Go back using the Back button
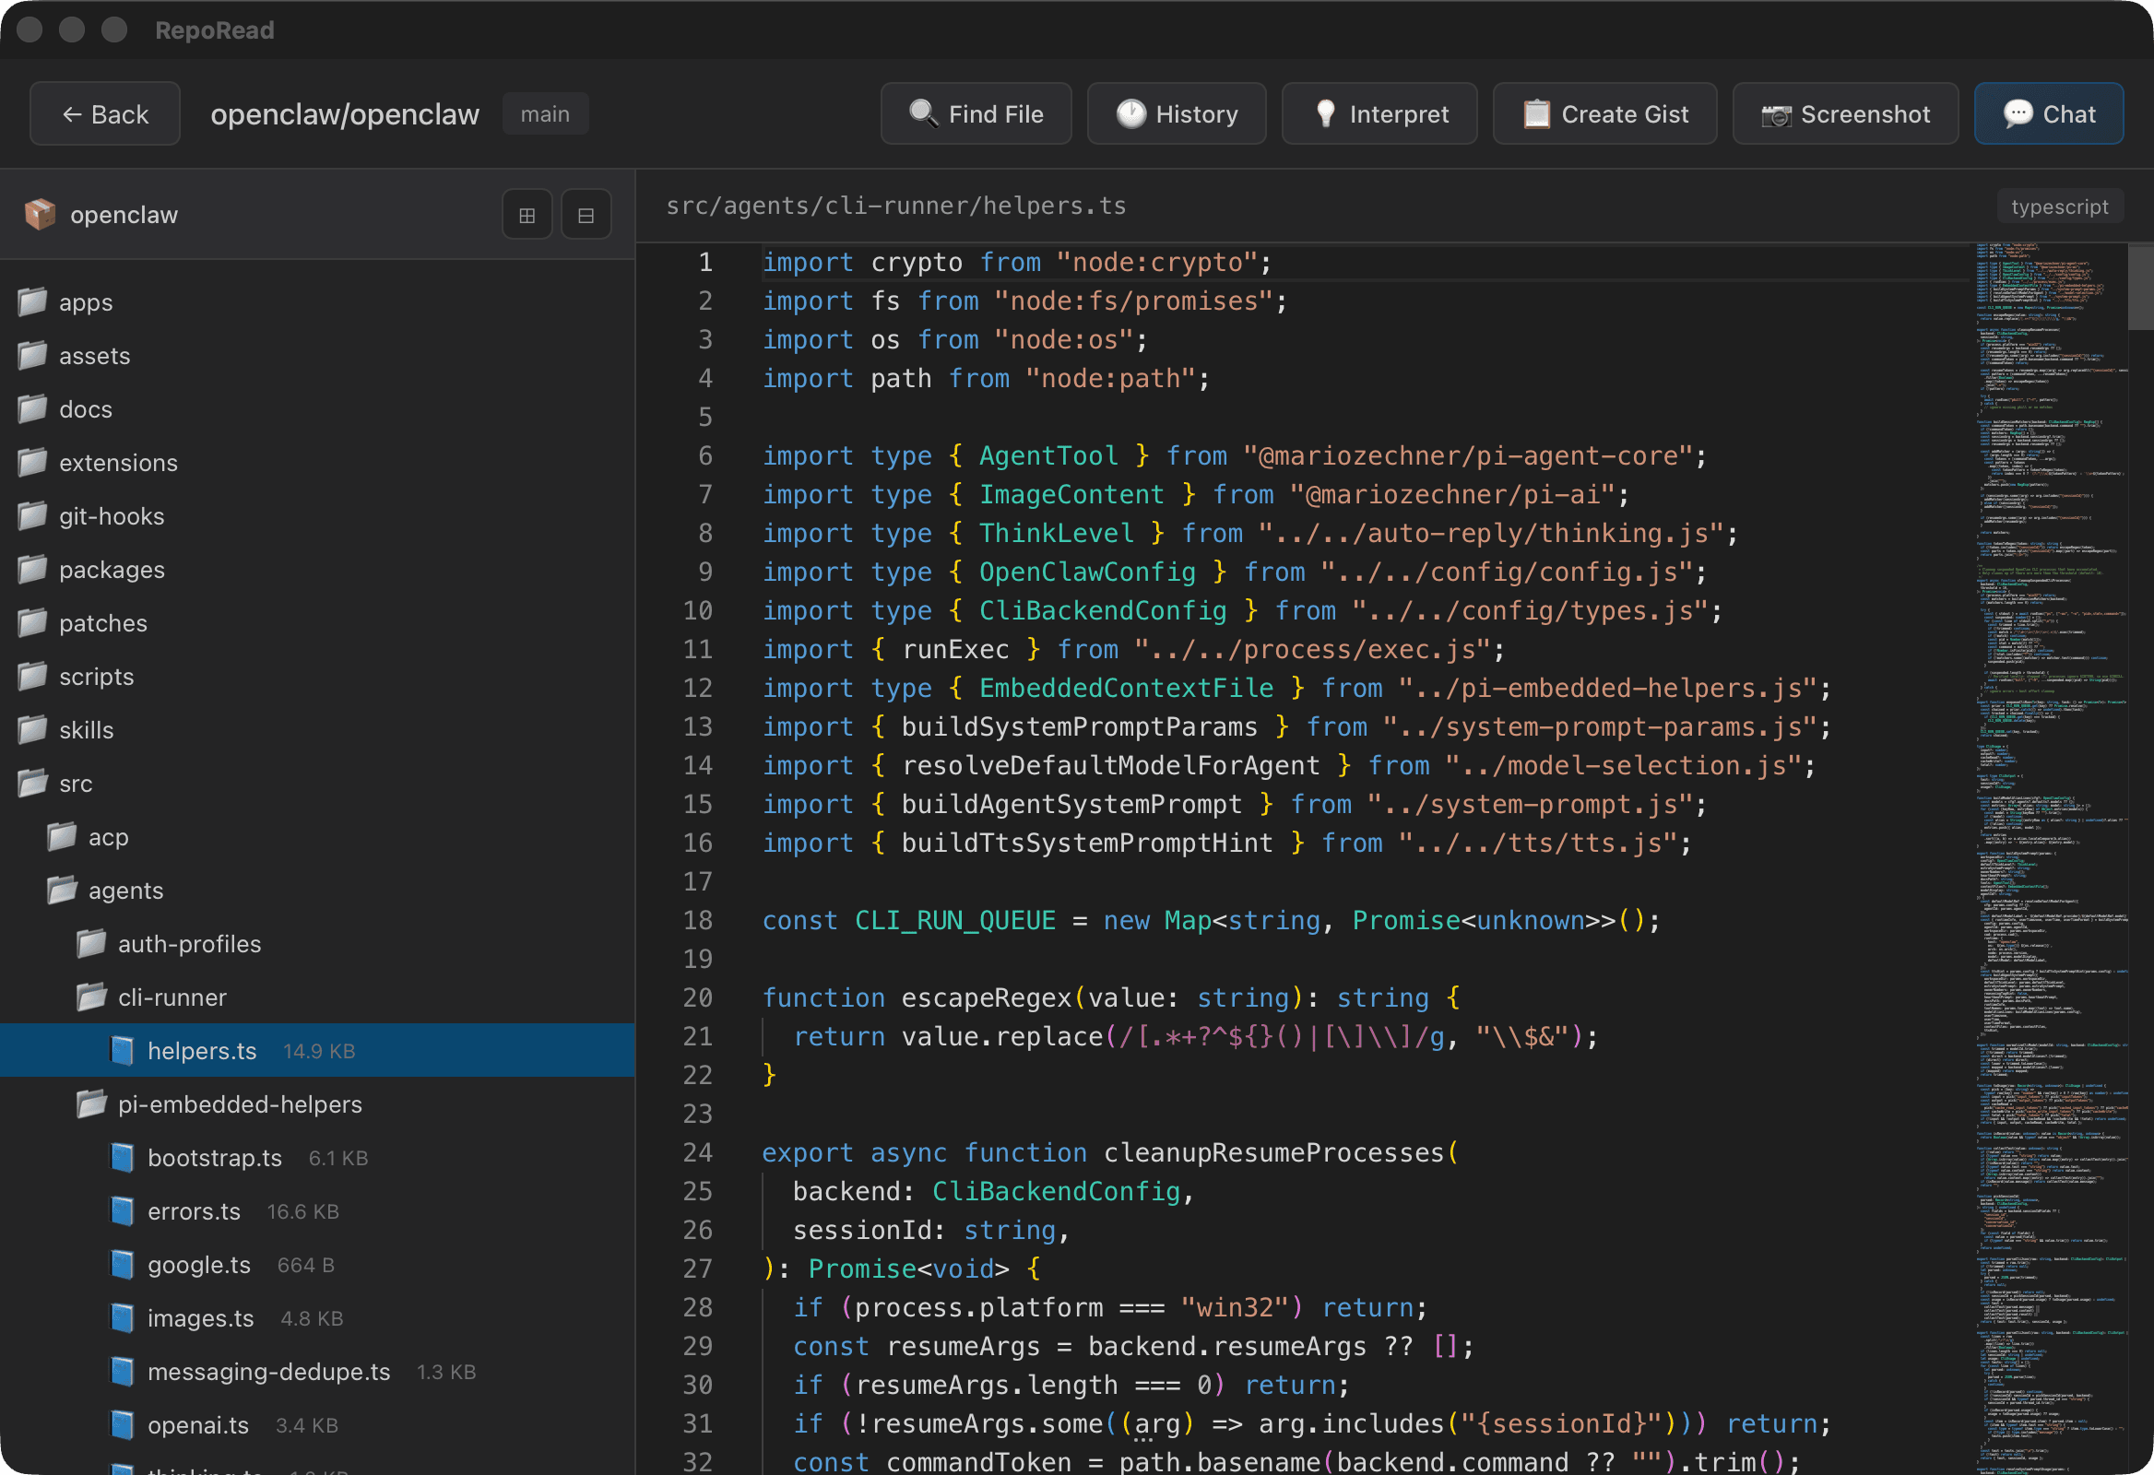2154x1475 pixels. pos(104,113)
